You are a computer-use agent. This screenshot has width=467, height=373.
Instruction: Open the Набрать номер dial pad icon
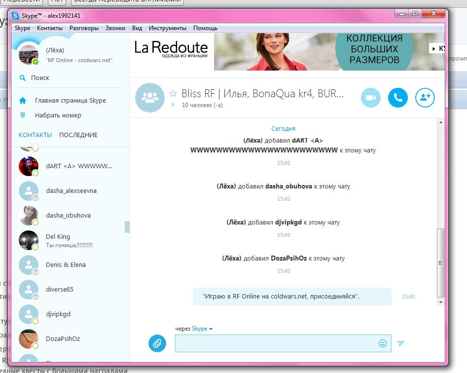point(23,115)
